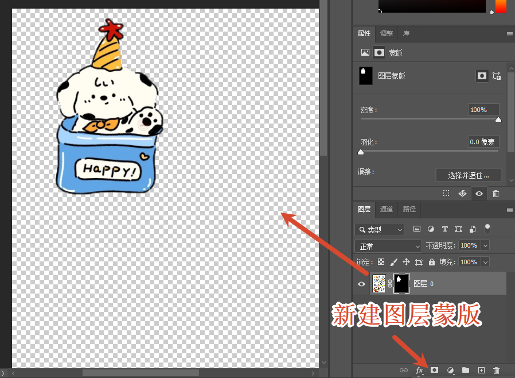515x378 pixels.
Task: Open the 不透明度 opacity dropdown
Action: tap(485, 245)
